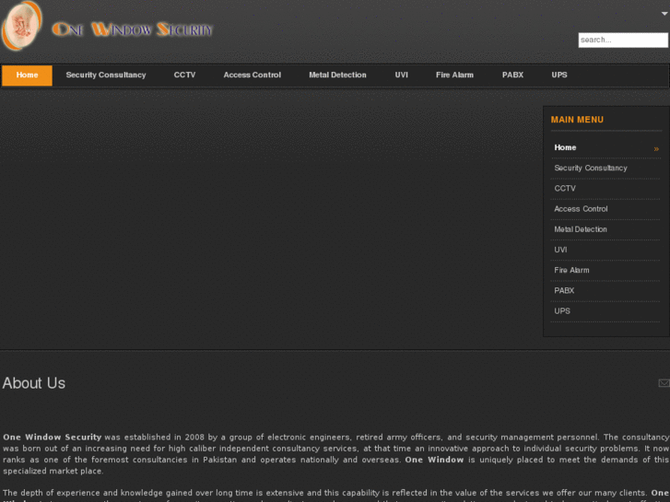Image resolution: width=670 pixels, height=502 pixels.
Task: Click the orange arrow beside Home in Main Menu
Action: click(656, 149)
